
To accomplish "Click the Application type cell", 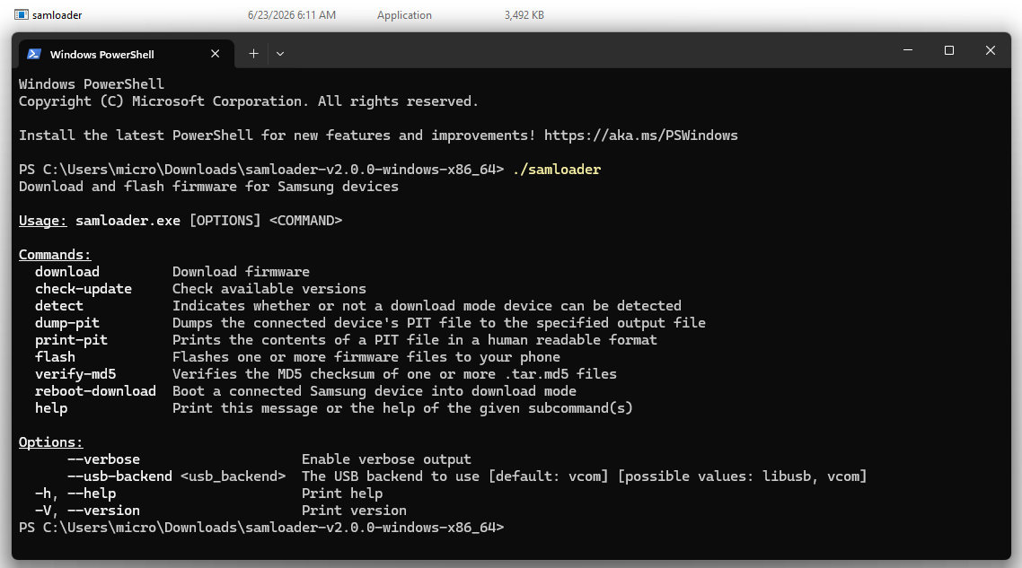I will pyautogui.click(x=404, y=15).
